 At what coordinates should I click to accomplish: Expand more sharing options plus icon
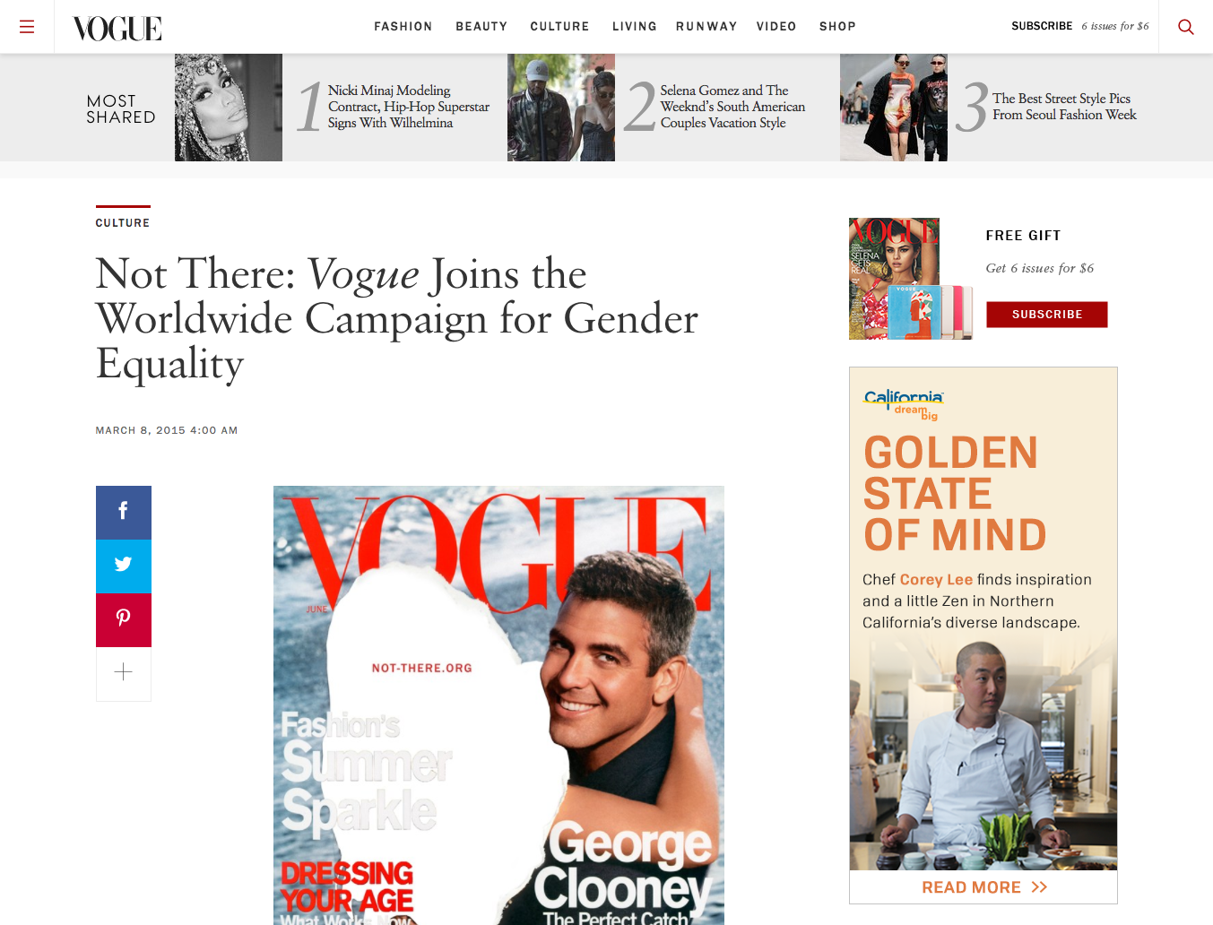[x=124, y=674]
